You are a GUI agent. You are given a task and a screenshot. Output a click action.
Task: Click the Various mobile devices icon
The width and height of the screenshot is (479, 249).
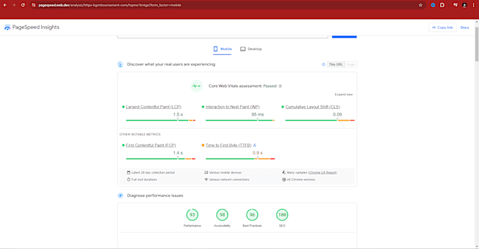coord(206,172)
